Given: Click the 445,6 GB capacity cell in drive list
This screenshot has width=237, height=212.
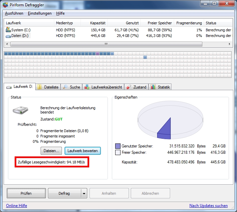Looking at the screenshot, I should tap(98, 36).
